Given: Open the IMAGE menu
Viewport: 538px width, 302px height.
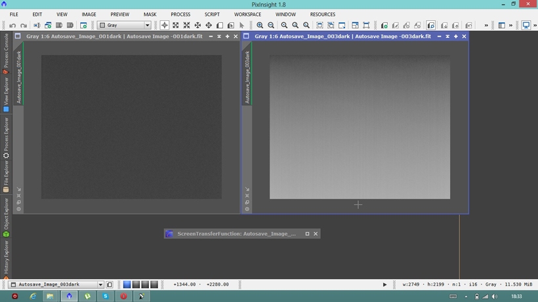Looking at the screenshot, I should (89, 14).
